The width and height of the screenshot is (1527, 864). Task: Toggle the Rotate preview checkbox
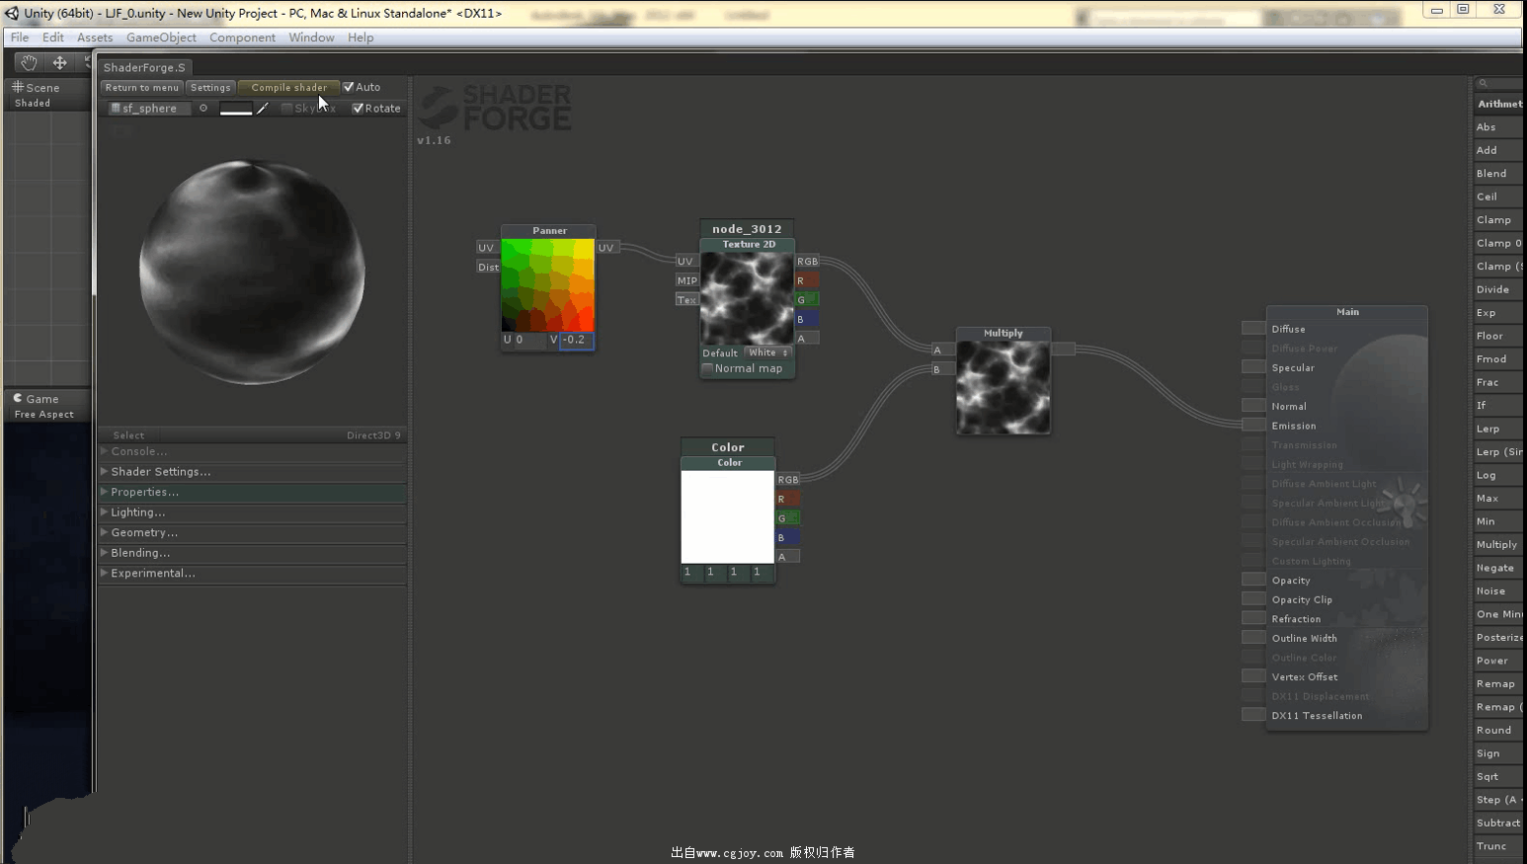click(x=358, y=109)
